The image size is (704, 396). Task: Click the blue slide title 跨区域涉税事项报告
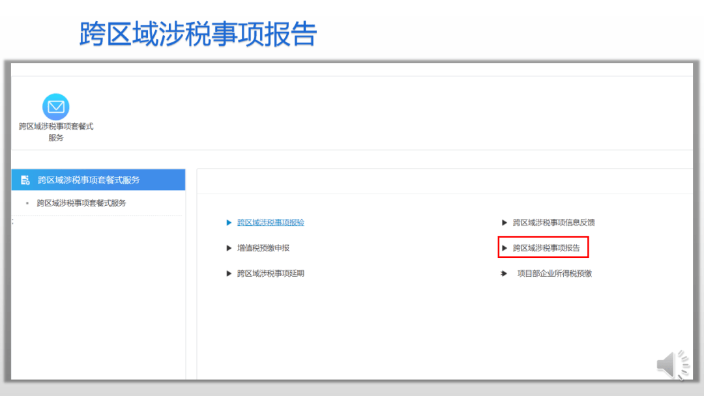[x=196, y=33]
